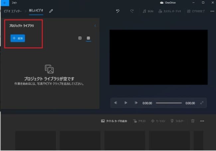216x151 pixels.
Task: Redo the last undone action
Action: pyautogui.click(x=132, y=11)
